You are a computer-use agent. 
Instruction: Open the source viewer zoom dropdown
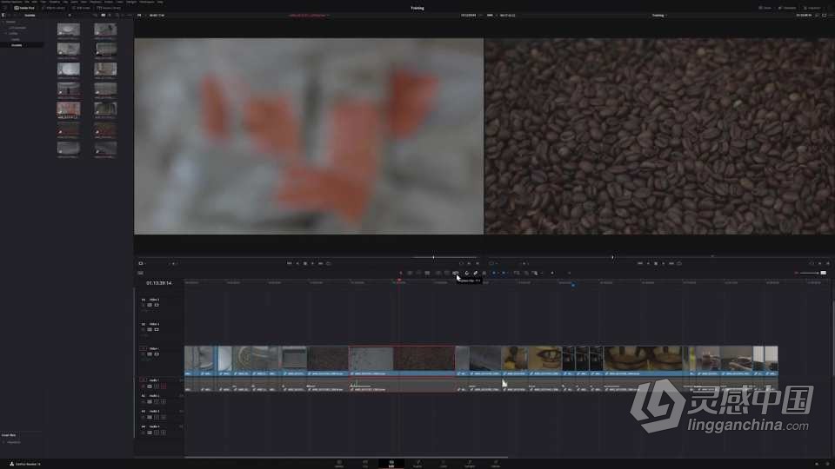point(140,16)
